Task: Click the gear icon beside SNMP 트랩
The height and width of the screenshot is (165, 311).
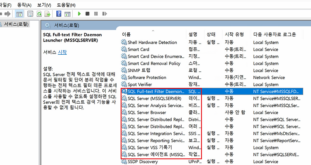Action: pos(124,70)
